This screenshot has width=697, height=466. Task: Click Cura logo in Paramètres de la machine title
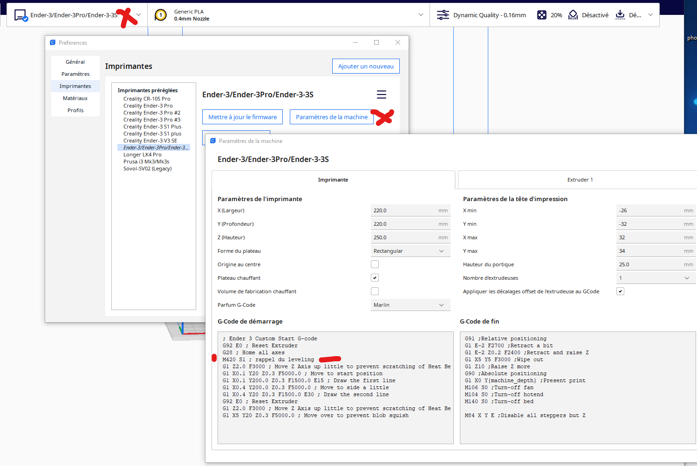213,141
